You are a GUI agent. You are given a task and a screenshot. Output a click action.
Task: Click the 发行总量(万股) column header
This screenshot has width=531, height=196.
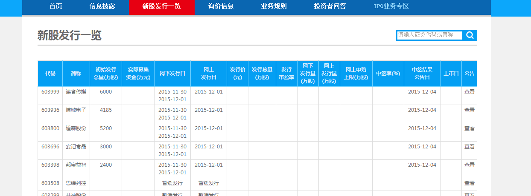click(x=262, y=74)
